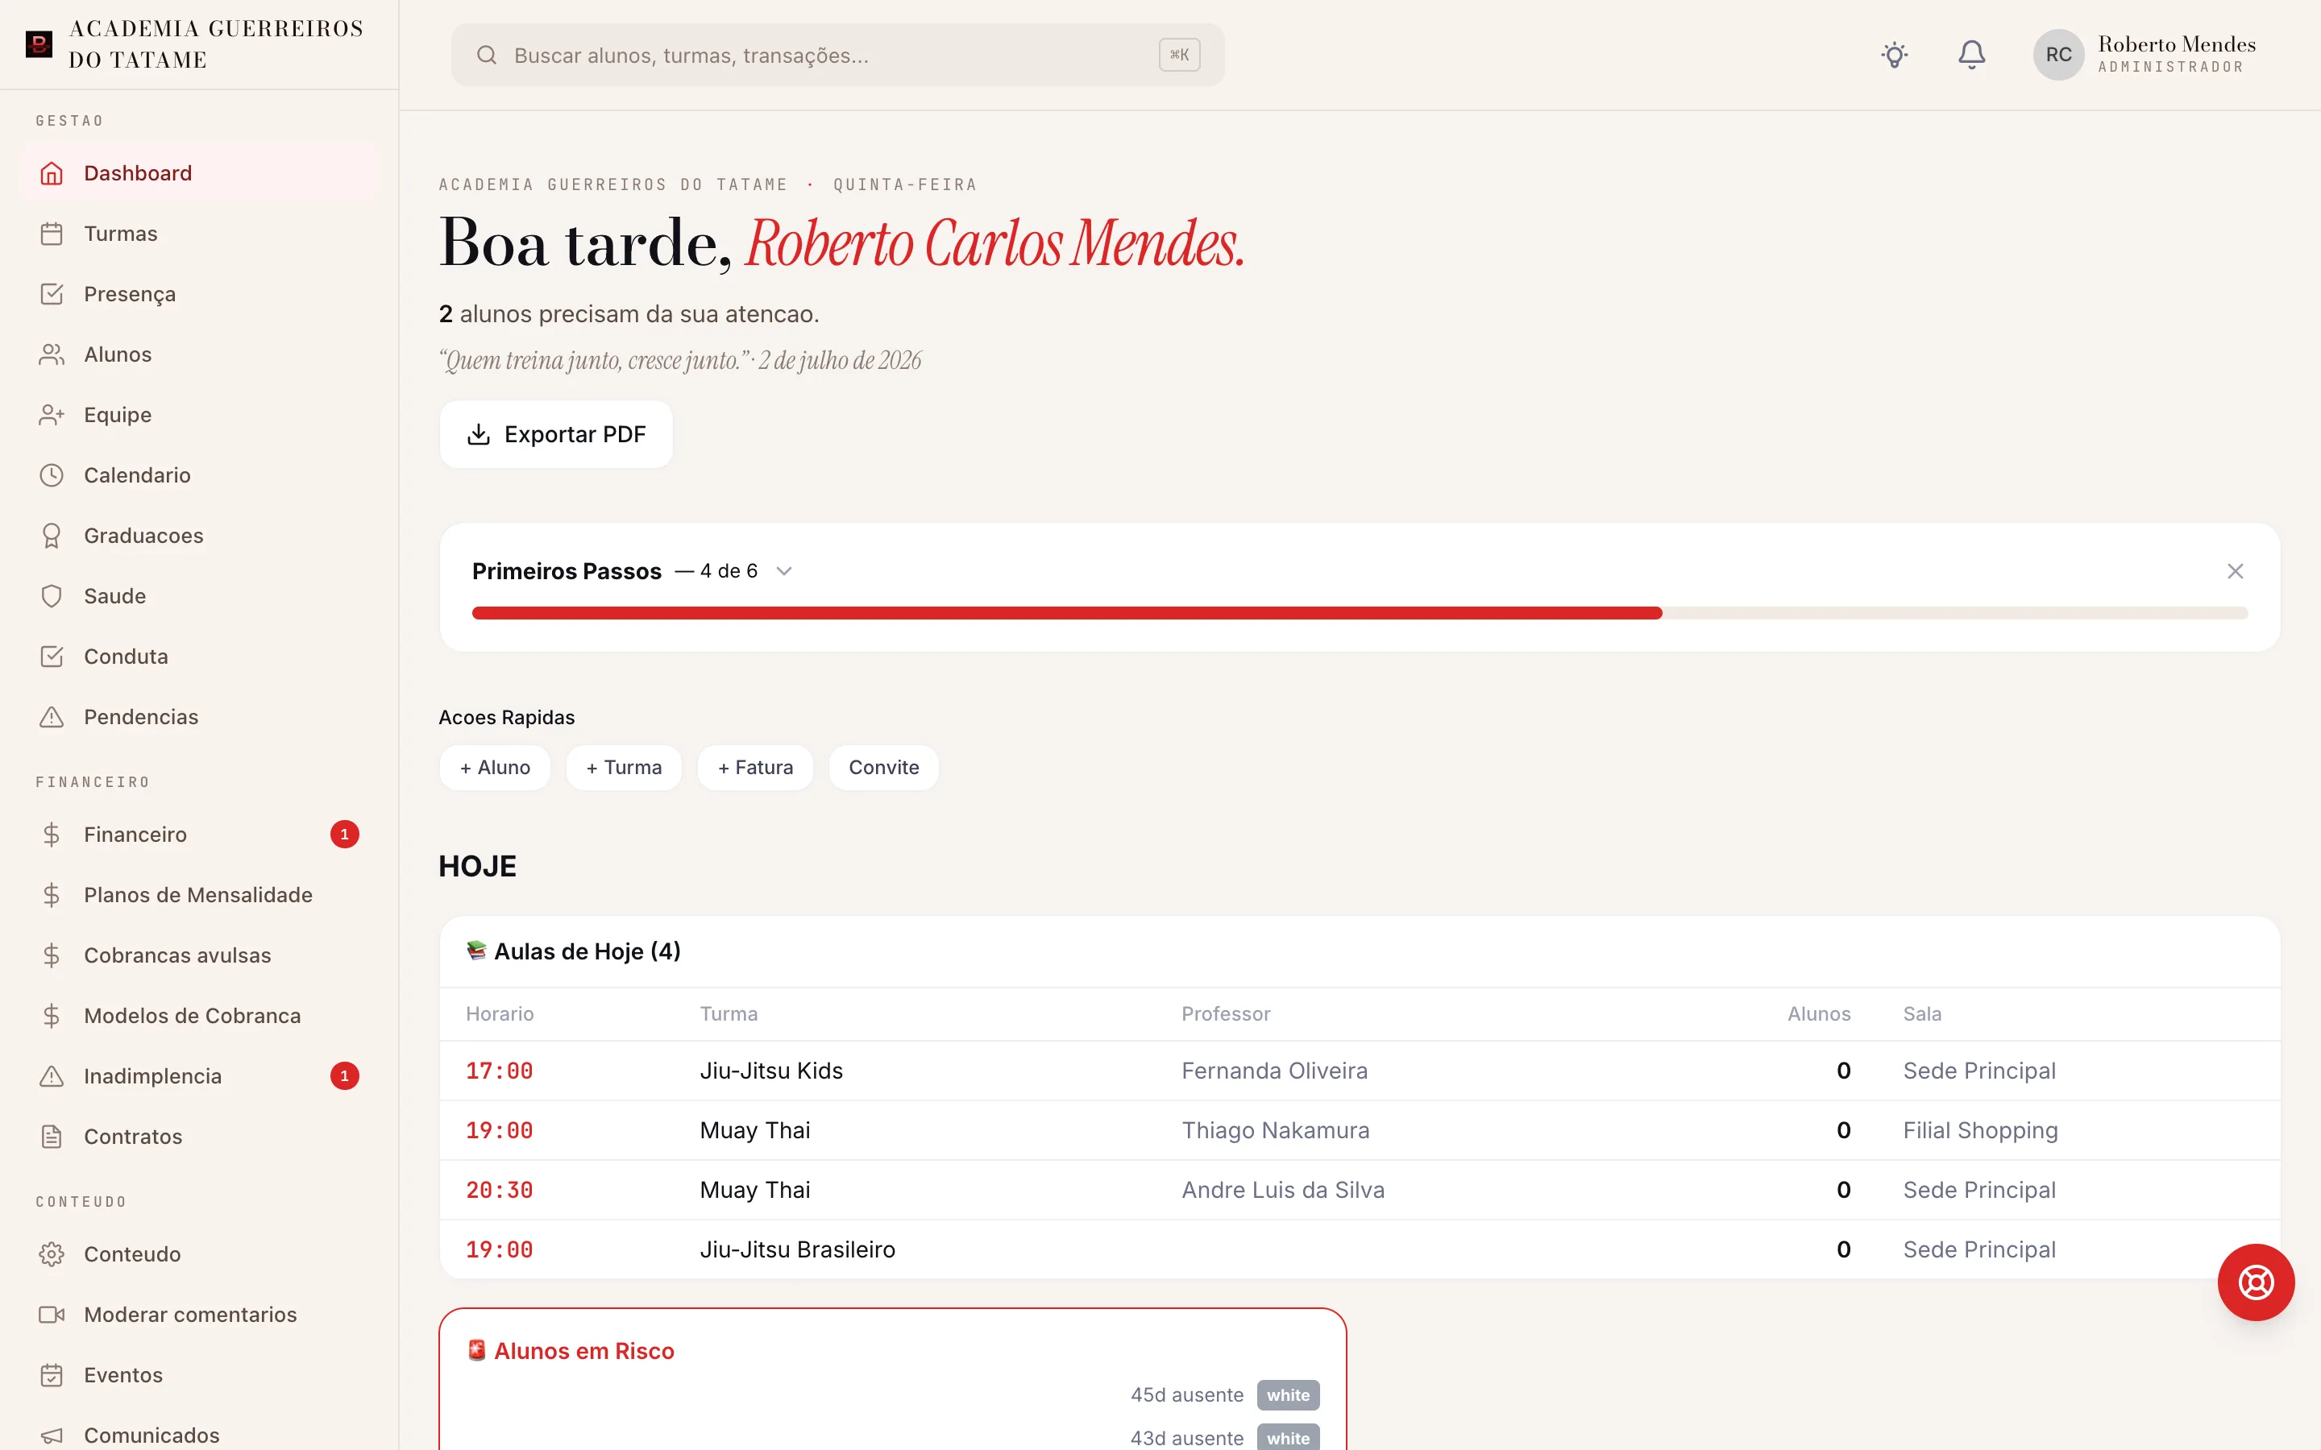
Task: Open the Graduacoes medal icon
Action: click(52, 536)
